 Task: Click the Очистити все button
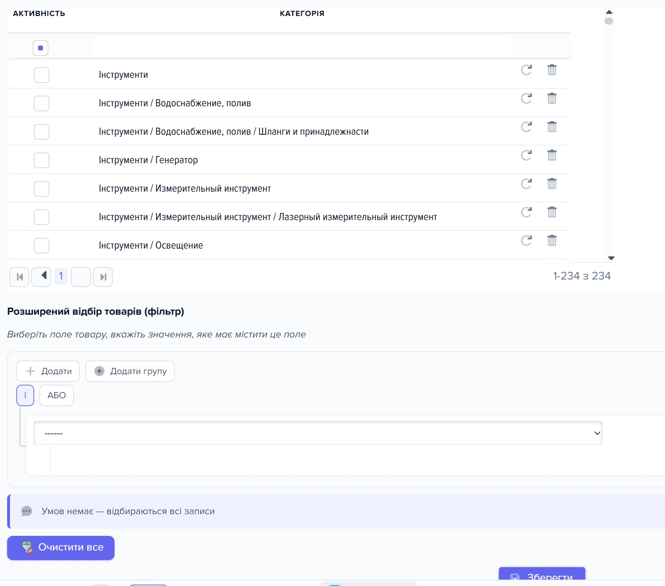pos(61,548)
